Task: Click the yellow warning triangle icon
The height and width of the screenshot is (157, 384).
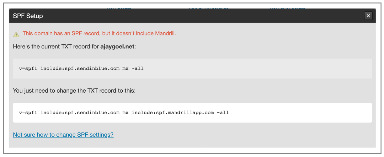Action: point(16,34)
